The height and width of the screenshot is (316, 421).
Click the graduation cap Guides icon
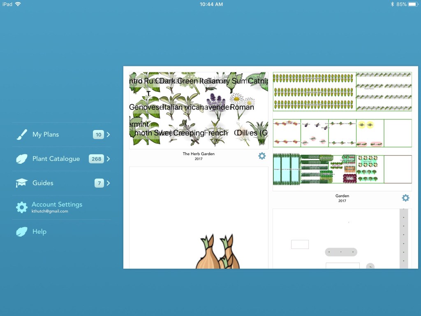21,183
